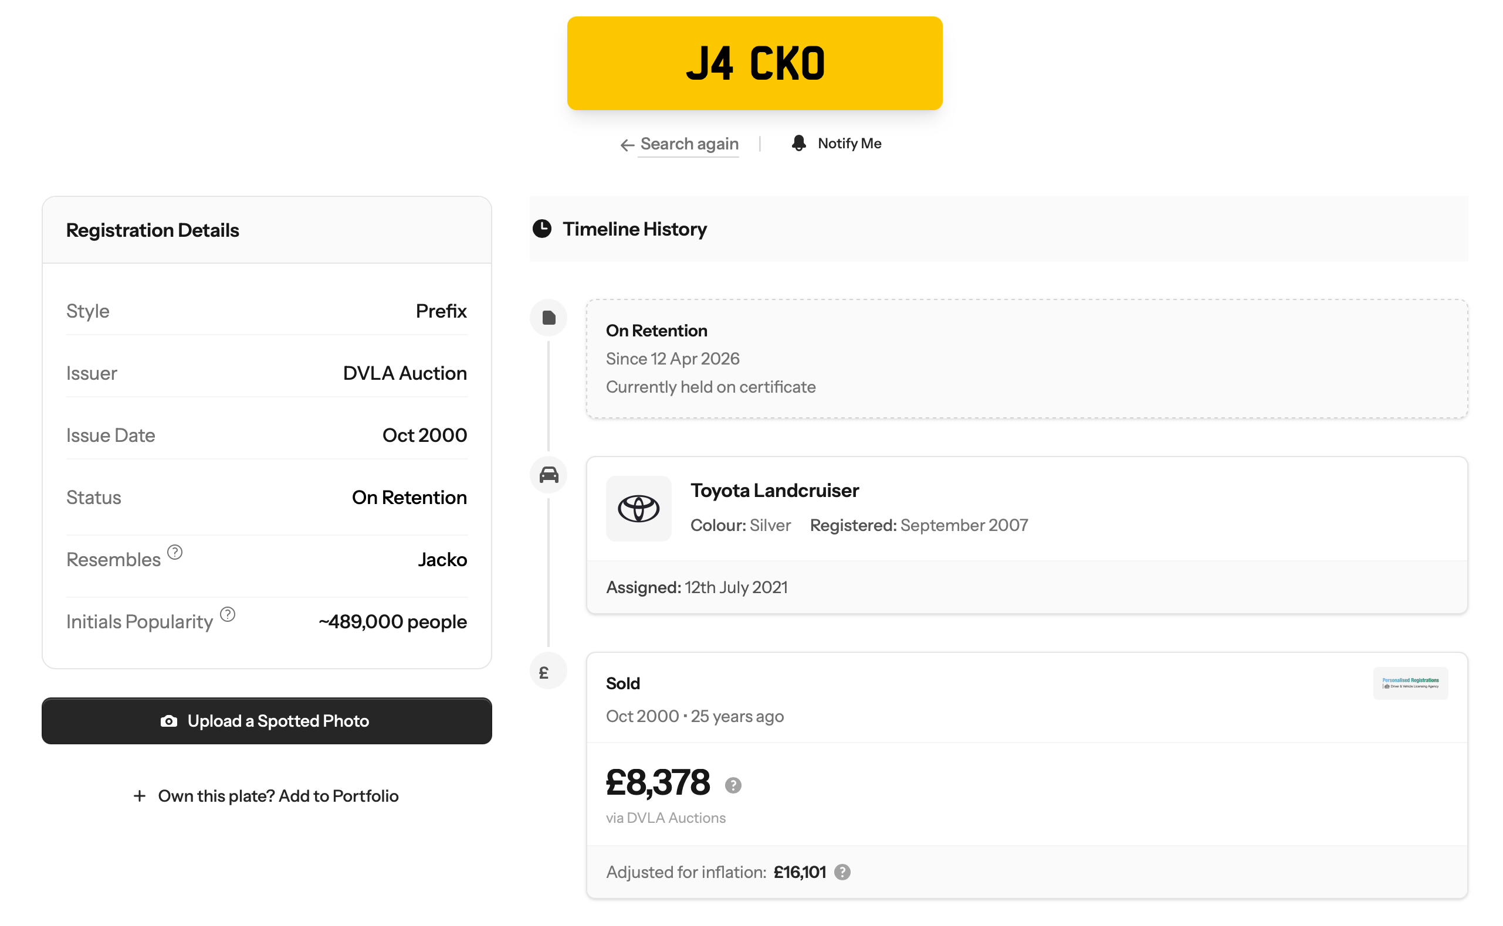The image size is (1503, 926).
Task: Click the retention document timeline marker
Action: click(548, 317)
